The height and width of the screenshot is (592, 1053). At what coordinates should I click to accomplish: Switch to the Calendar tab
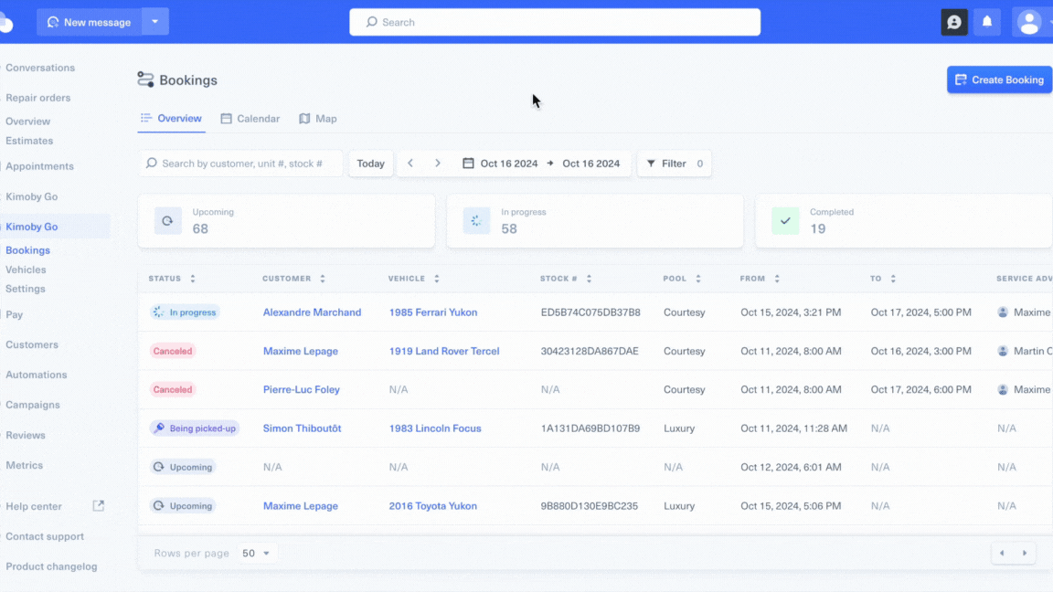click(250, 119)
